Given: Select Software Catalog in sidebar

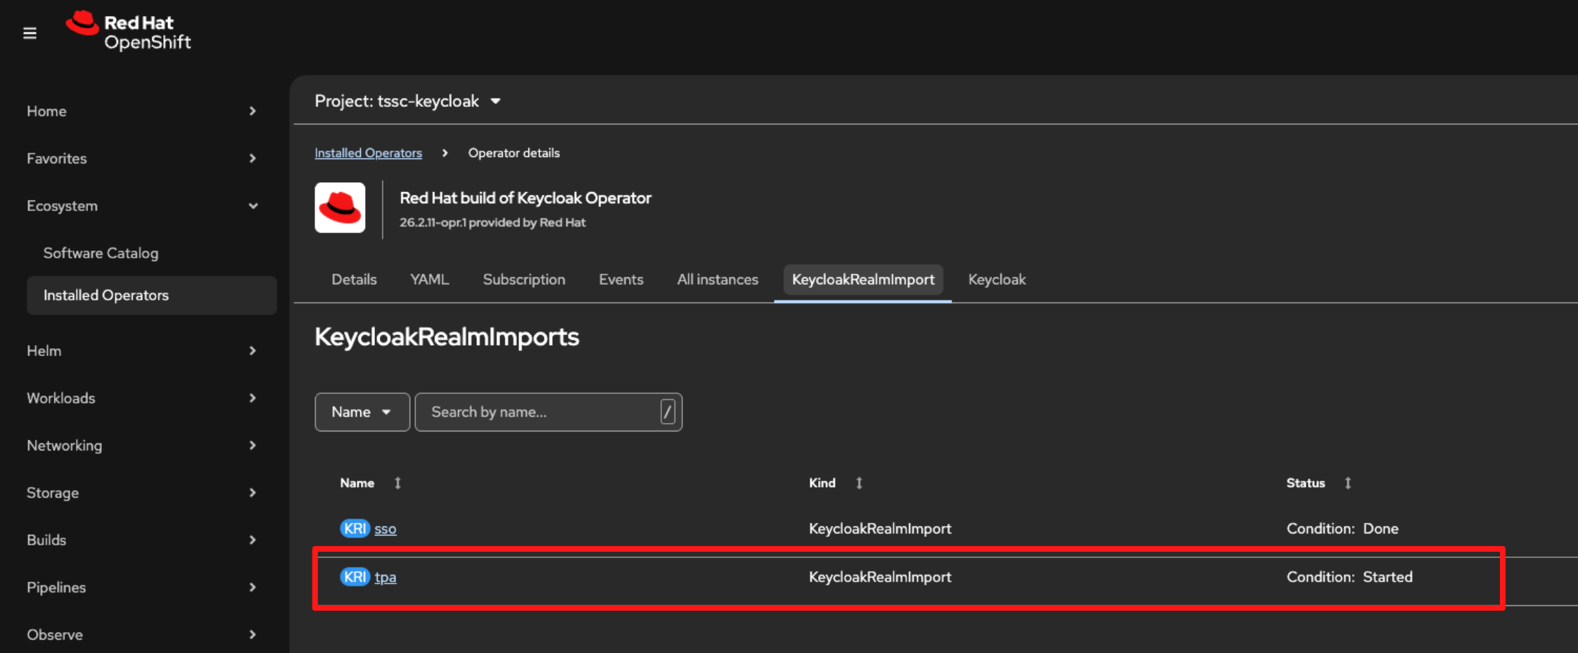Looking at the screenshot, I should pos(101,253).
